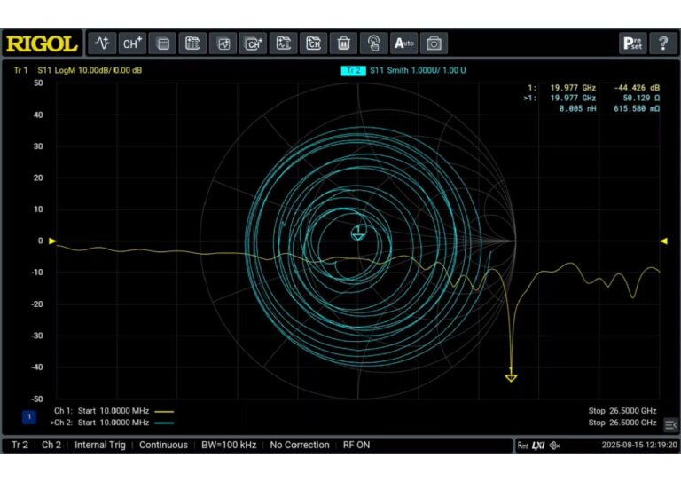
Task: Open the side menu panel icon
Action: point(670,425)
